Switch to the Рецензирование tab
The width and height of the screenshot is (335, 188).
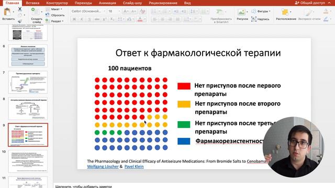click(163, 3)
